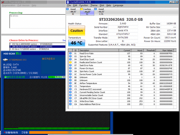Select drive 3 ST380021A in HDD Regenerator
180x135 pixels.
(x=37, y=49)
